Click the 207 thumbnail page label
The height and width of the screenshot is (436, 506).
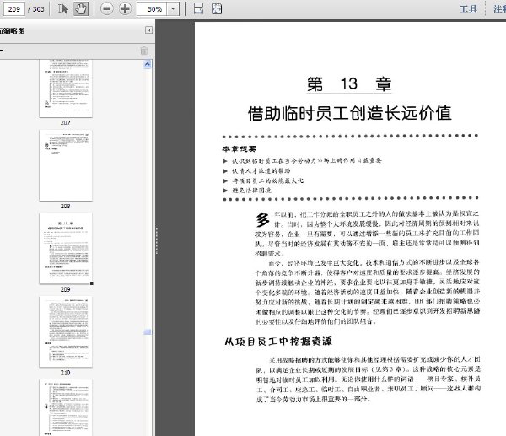66,122
